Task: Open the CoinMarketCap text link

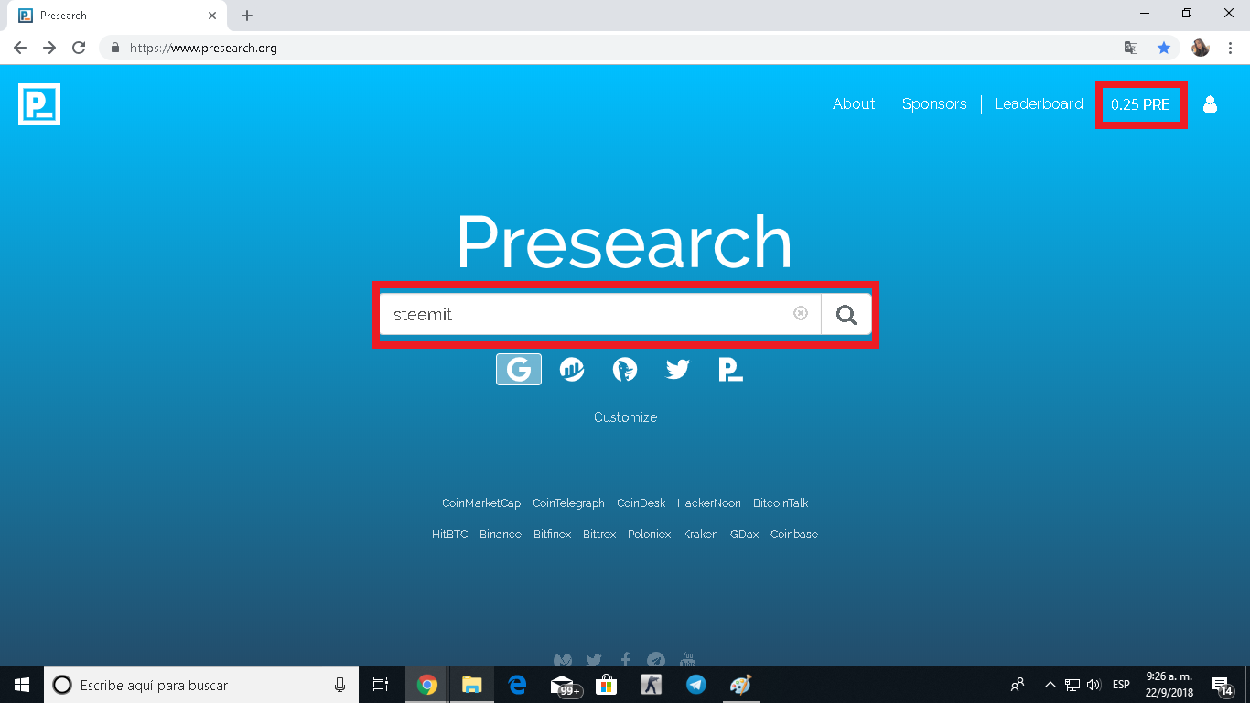Action: pos(481,503)
